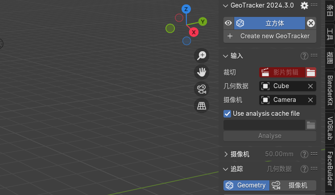Click the Analyse button
This screenshot has width=335, height=195.
pyautogui.click(x=270, y=136)
